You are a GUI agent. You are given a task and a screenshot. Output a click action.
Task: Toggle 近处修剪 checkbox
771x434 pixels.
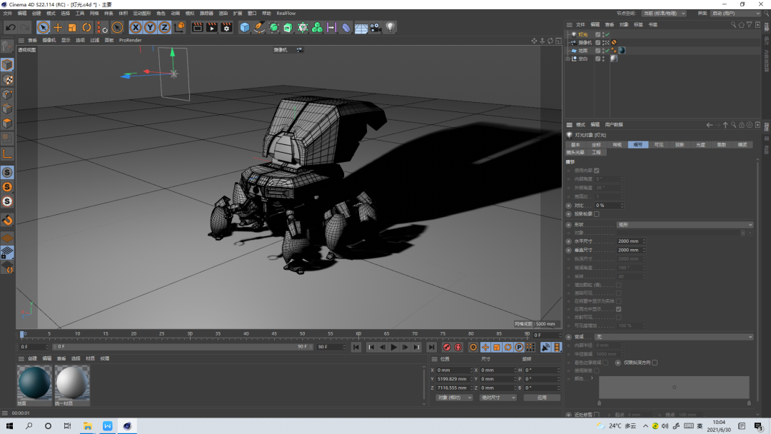[596, 415]
